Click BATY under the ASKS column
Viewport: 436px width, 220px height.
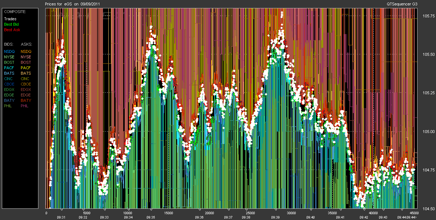click(26, 100)
